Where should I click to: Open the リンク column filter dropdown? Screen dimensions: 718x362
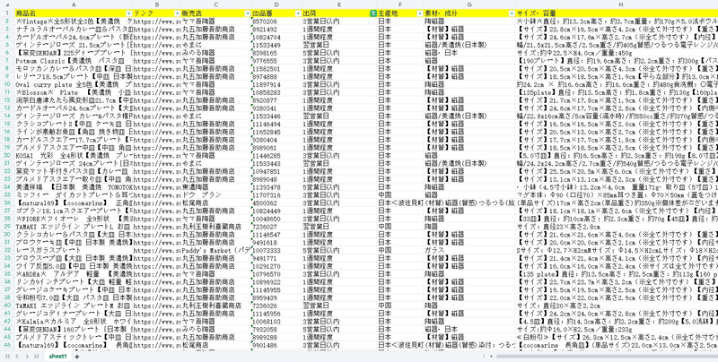point(177,13)
